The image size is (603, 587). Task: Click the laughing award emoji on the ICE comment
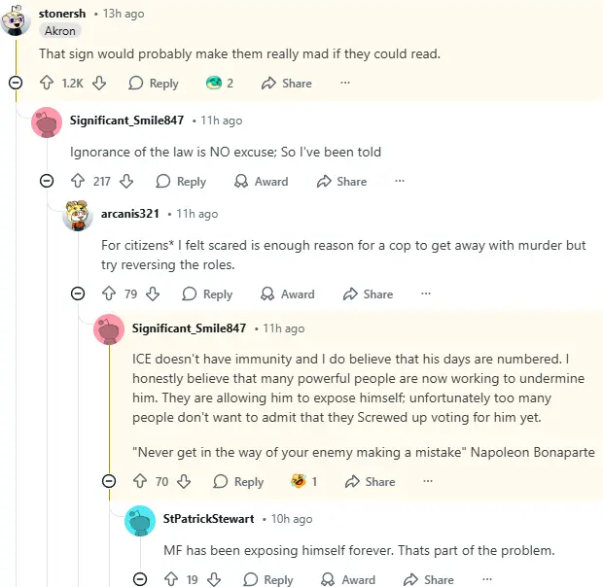pos(299,482)
